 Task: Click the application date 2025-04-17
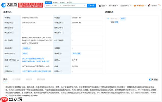[76, 18]
